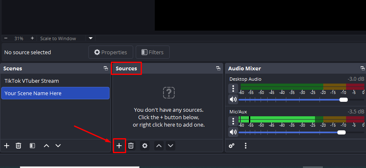Click the Scenes panel title
This screenshot has height=168, width=366.
(x=12, y=68)
